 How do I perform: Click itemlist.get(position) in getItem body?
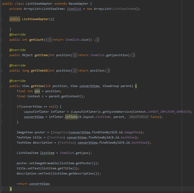point(110,55)
